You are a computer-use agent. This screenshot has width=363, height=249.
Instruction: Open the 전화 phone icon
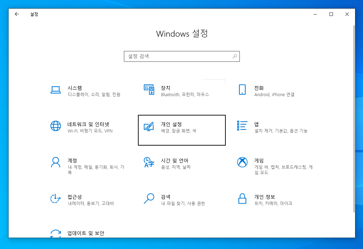[242, 90]
